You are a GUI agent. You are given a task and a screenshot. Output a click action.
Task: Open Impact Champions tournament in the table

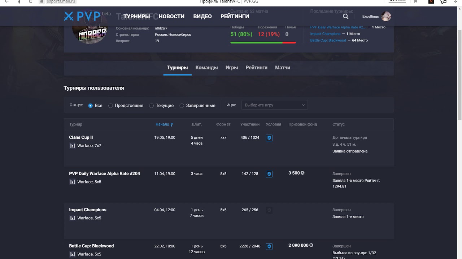(88, 210)
